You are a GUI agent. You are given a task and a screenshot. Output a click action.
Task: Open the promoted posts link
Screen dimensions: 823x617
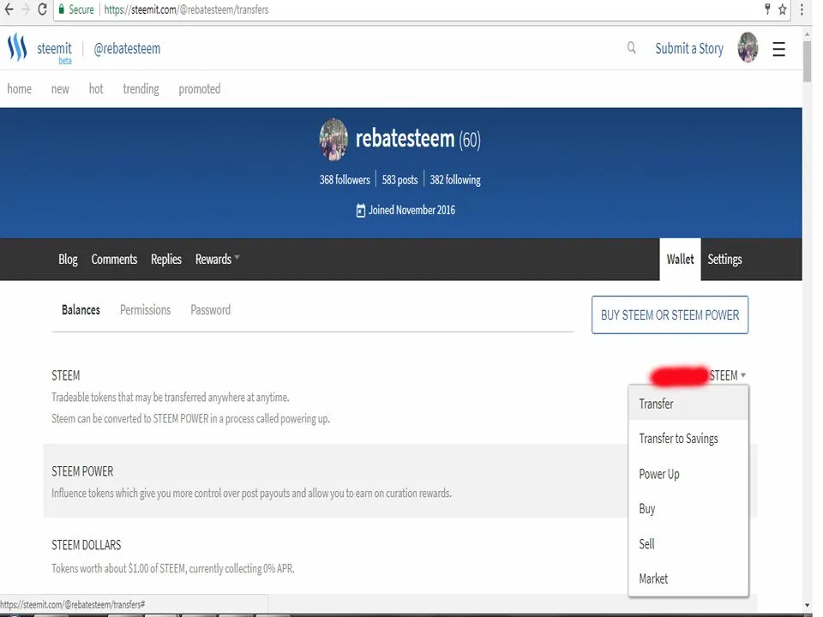tap(200, 88)
